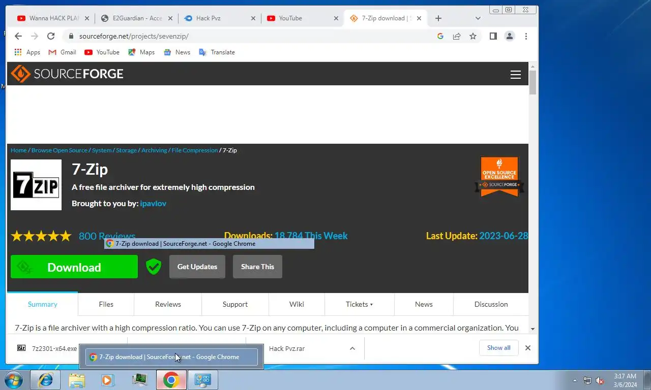Click the green shield check icon
Screen dimensions: 651x390
click(154, 267)
